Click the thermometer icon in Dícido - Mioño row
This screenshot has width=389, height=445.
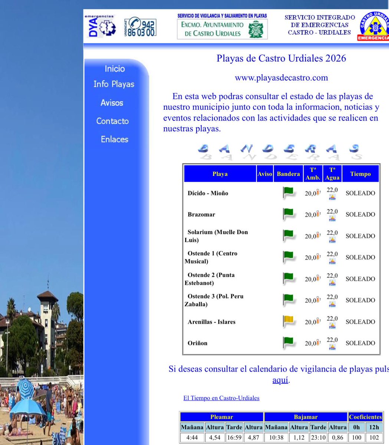318,193
